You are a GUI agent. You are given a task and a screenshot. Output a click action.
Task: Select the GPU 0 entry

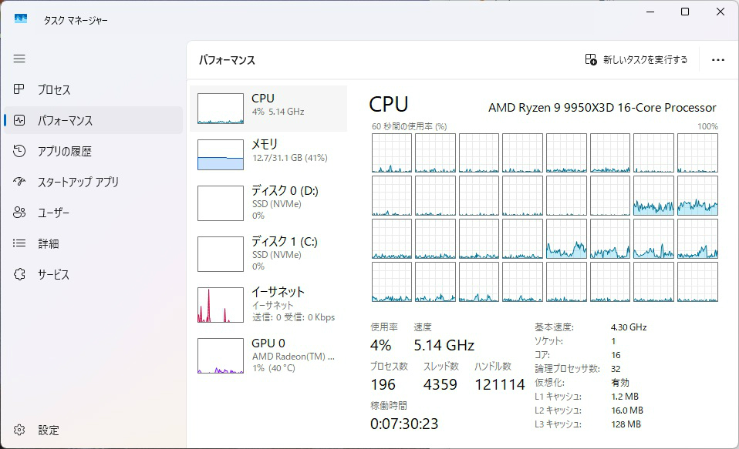268,355
